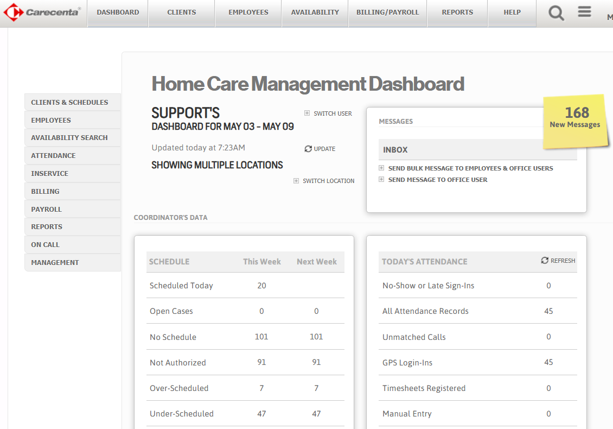Select Attendance in the sidebar

point(73,156)
